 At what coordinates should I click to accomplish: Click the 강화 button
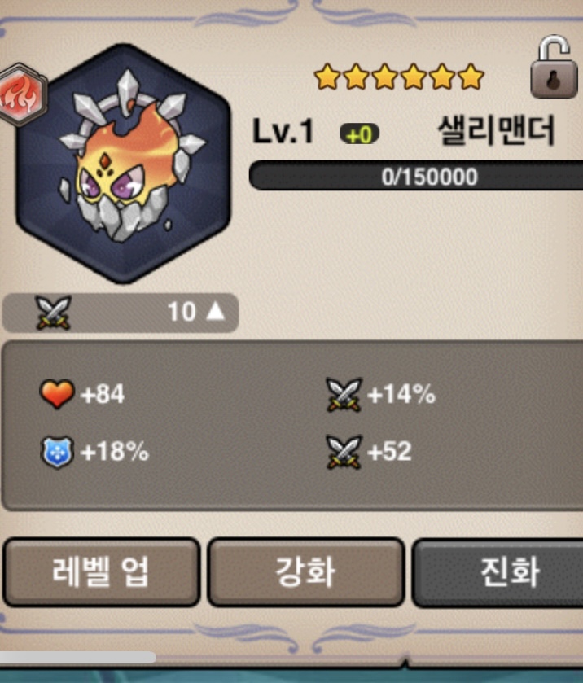[306, 572]
